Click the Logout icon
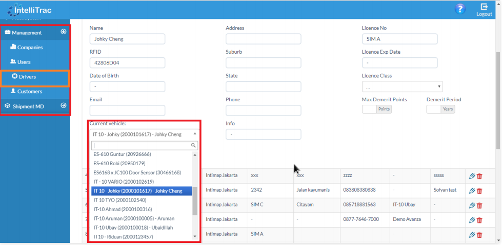The height and width of the screenshot is (245, 502). click(484, 9)
